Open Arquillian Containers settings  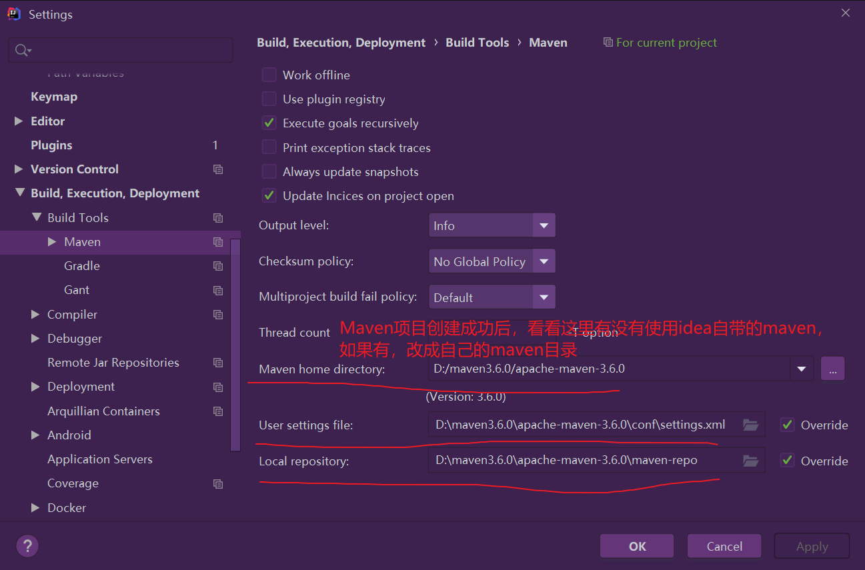tap(103, 411)
